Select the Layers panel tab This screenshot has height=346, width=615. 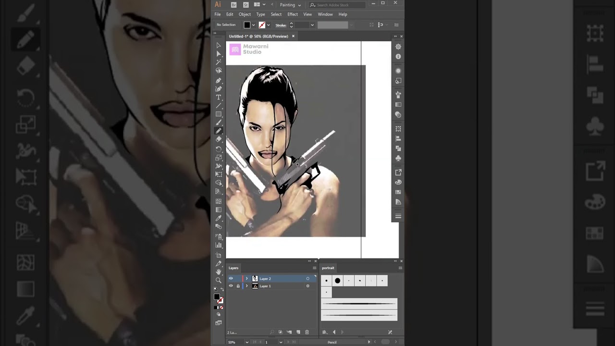coord(234,268)
